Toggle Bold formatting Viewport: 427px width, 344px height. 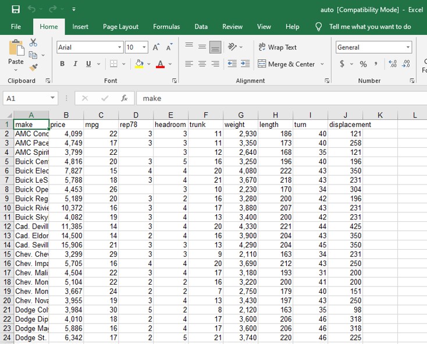pyautogui.click(x=62, y=64)
